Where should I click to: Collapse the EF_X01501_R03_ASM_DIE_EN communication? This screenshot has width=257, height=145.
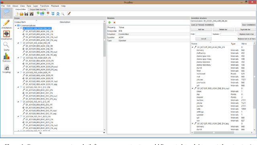[18, 28]
